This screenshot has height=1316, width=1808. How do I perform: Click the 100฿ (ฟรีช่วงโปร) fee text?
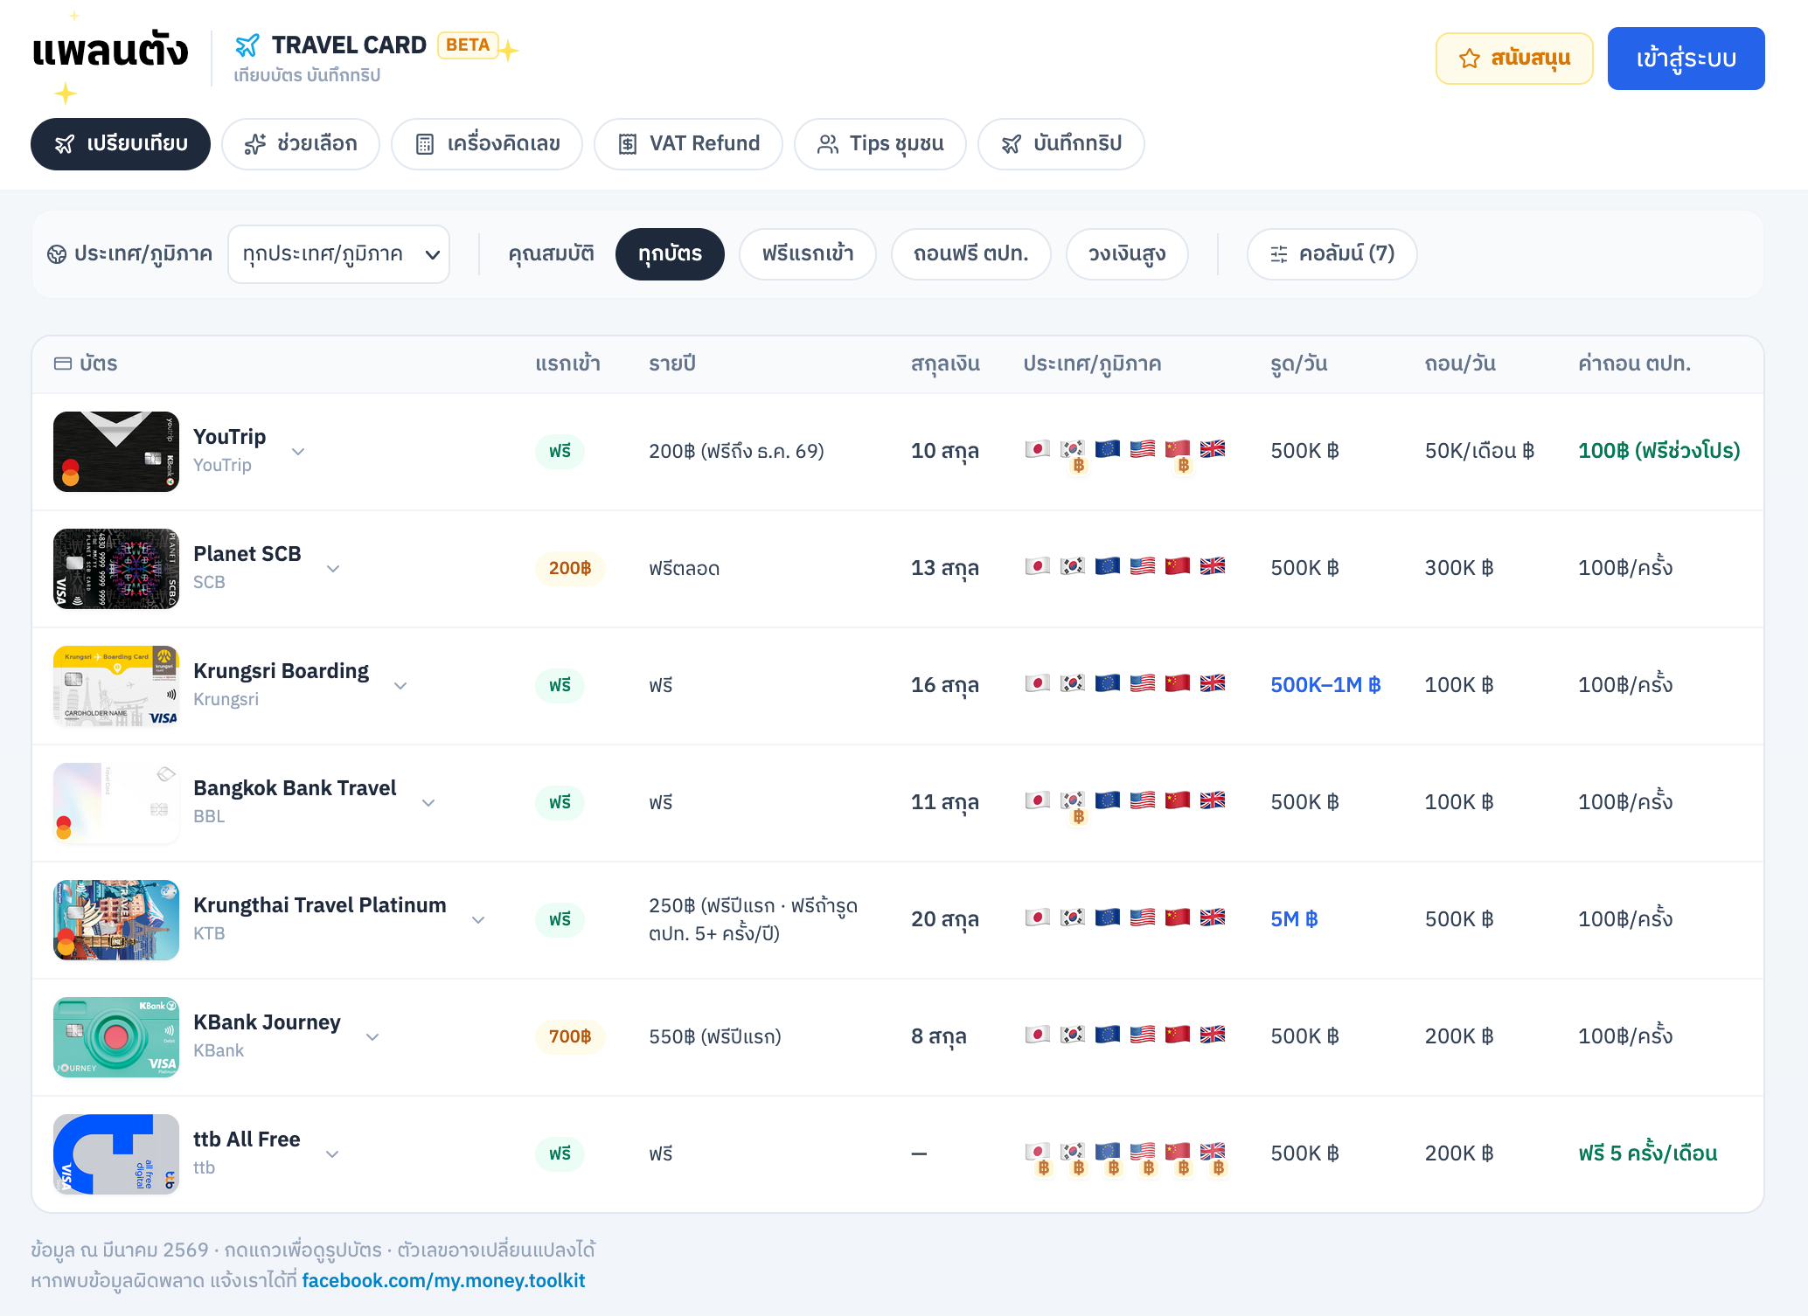click(1659, 451)
